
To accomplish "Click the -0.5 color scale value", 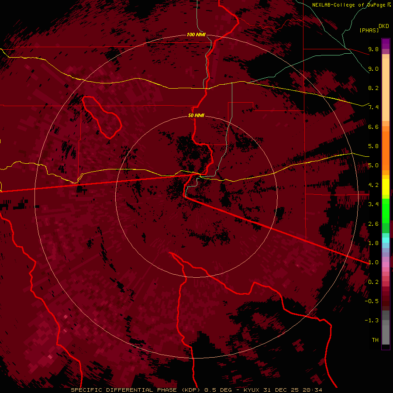I will tap(372, 301).
